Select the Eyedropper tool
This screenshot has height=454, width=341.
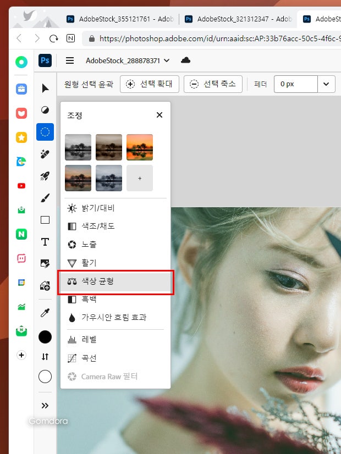coord(45,313)
